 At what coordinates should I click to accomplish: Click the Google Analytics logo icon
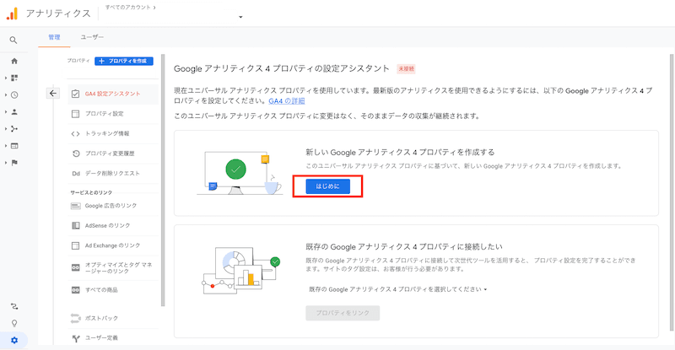pyautogui.click(x=12, y=13)
